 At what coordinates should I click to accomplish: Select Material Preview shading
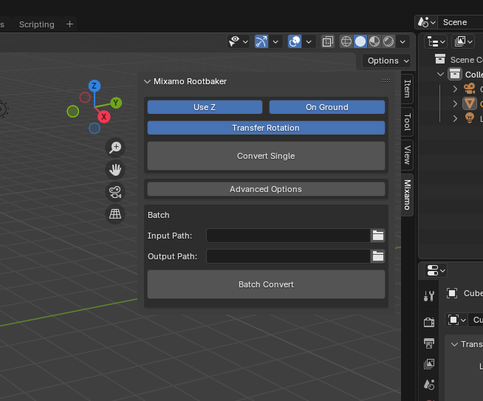pos(374,41)
